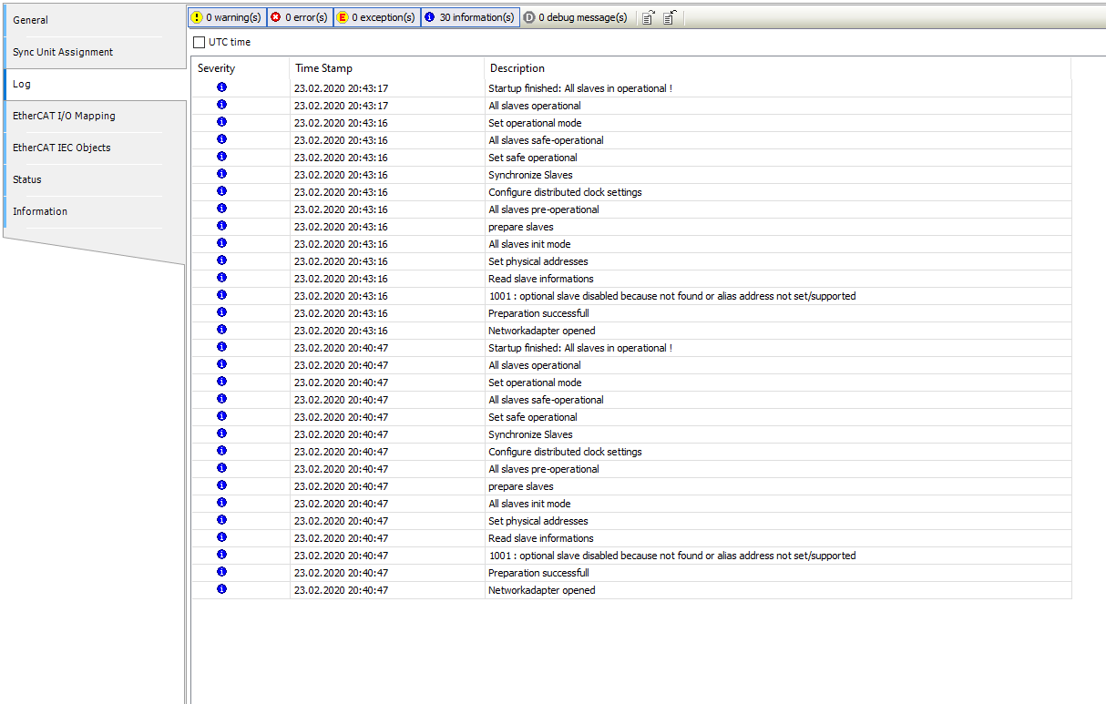Viewport: 1106px width, 704px height.
Task: Toggle the errors filter button
Action: tap(299, 17)
